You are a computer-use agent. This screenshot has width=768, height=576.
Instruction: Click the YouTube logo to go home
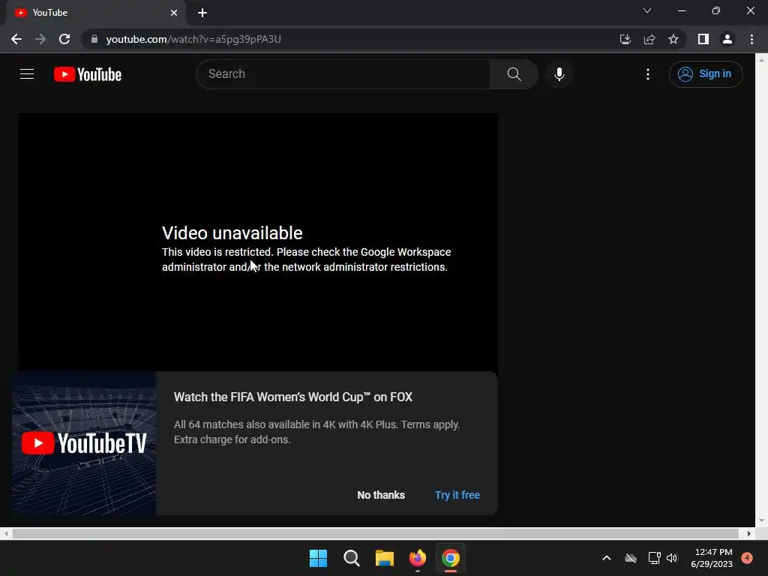[x=88, y=74]
